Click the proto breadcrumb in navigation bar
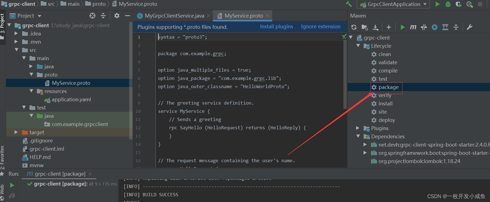The height and width of the screenshot is (202, 490). click(x=95, y=4)
